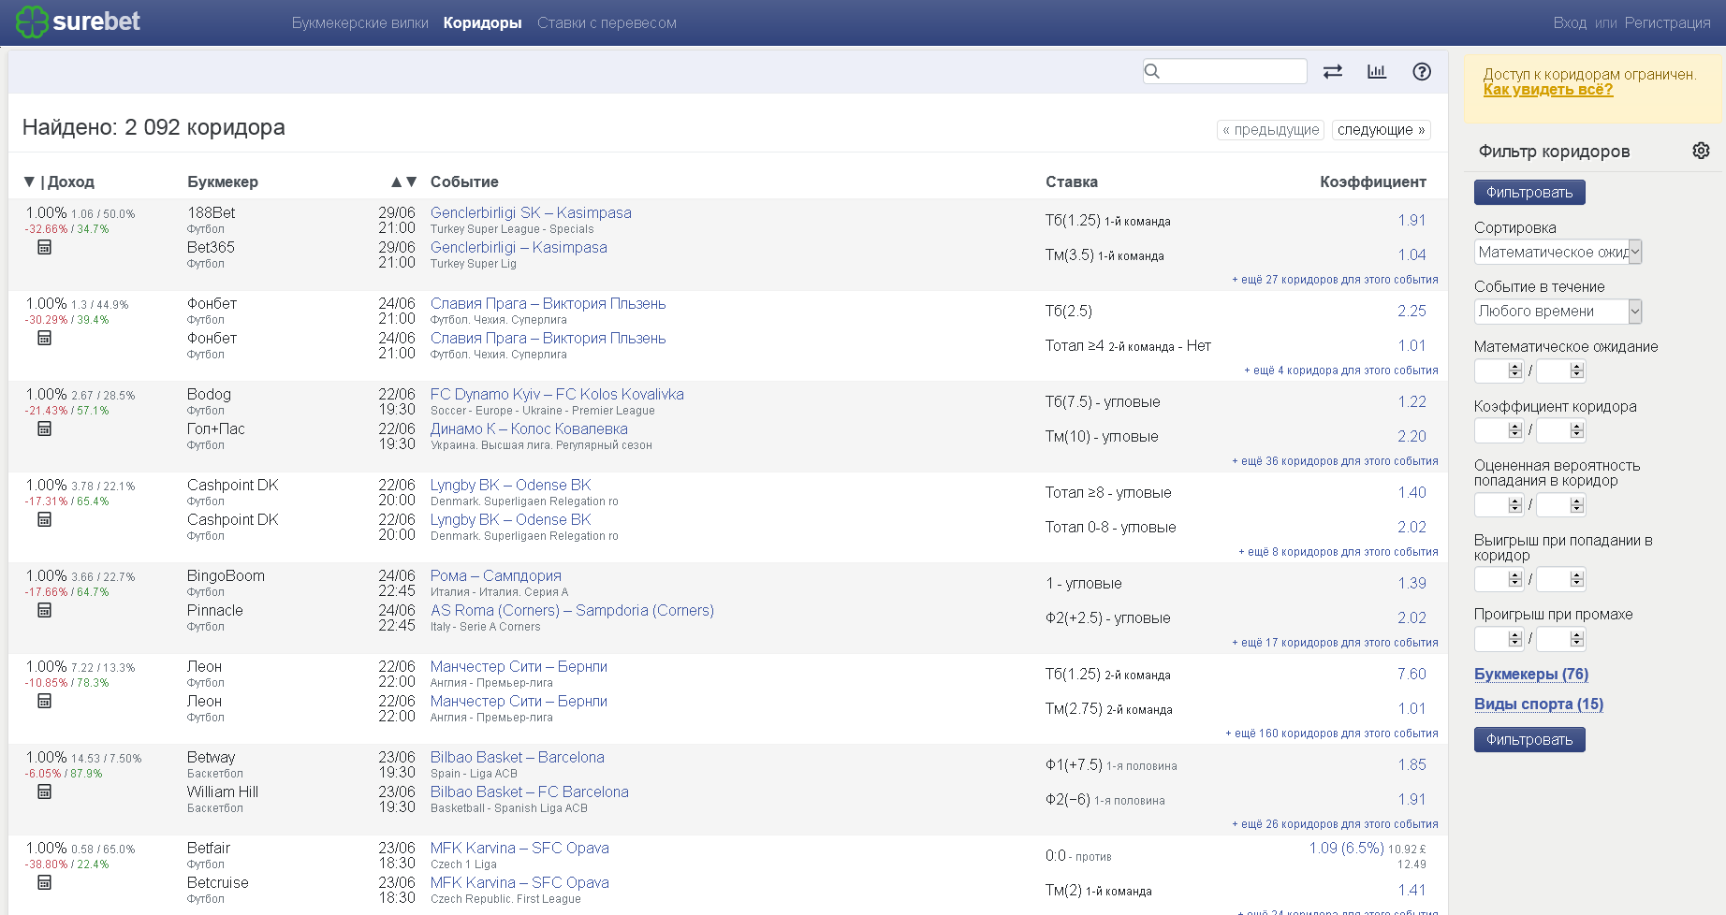Sort by the Доход column arrow

tap(29, 182)
